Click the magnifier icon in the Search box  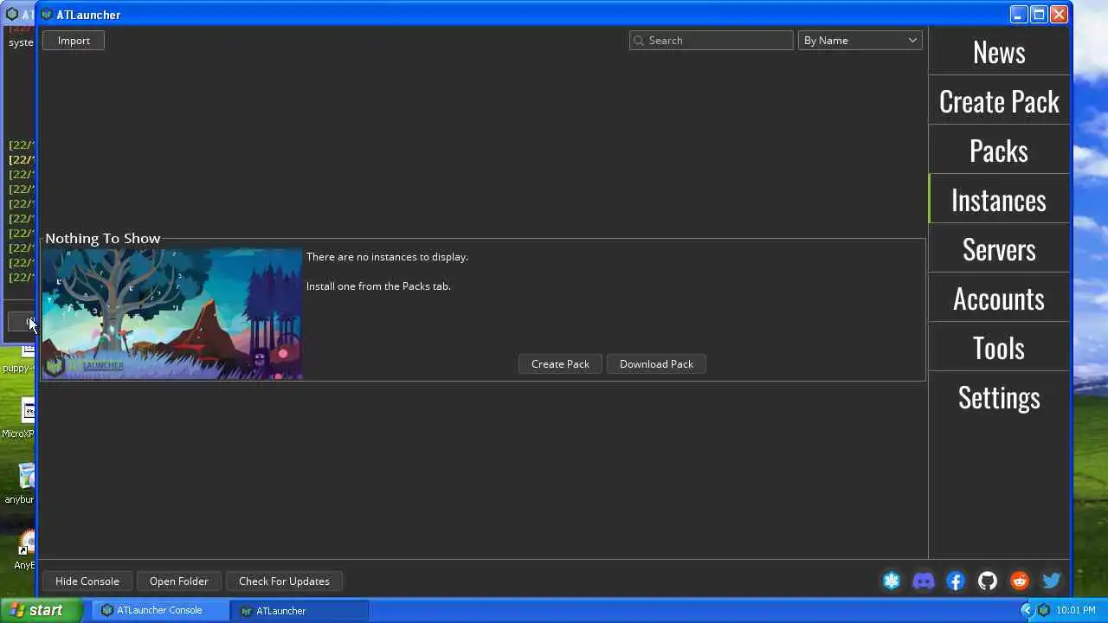click(x=639, y=41)
